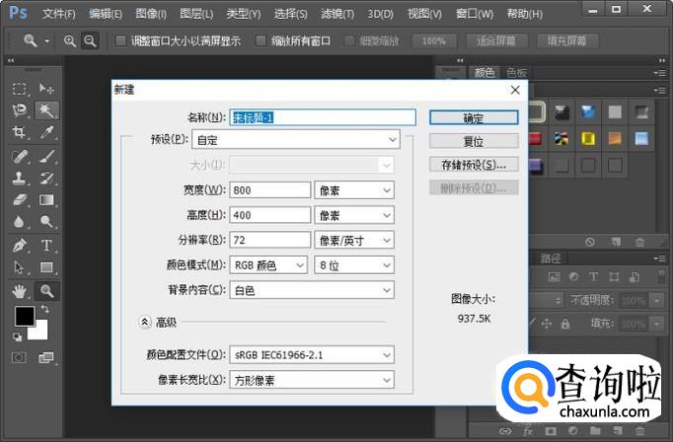
Task: Click the 填充屏幕 button
Action: (566, 41)
